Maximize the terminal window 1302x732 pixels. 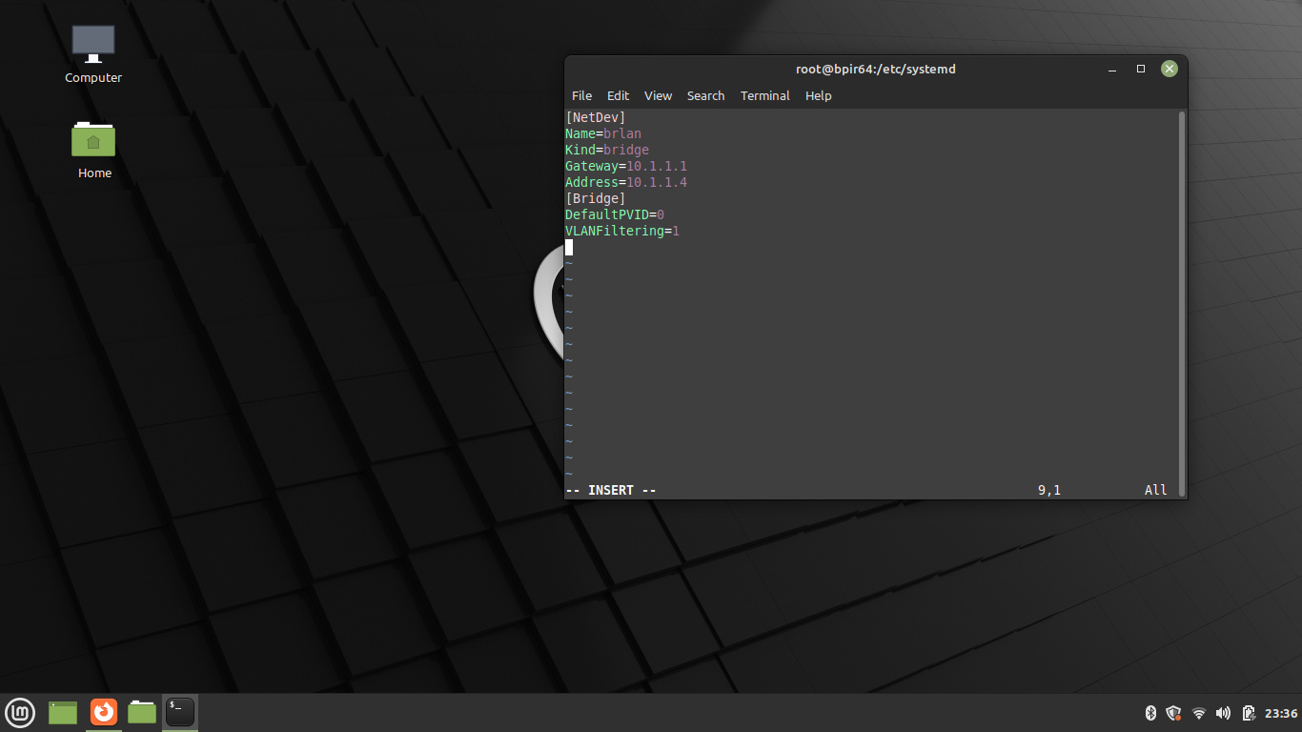(x=1140, y=70)
